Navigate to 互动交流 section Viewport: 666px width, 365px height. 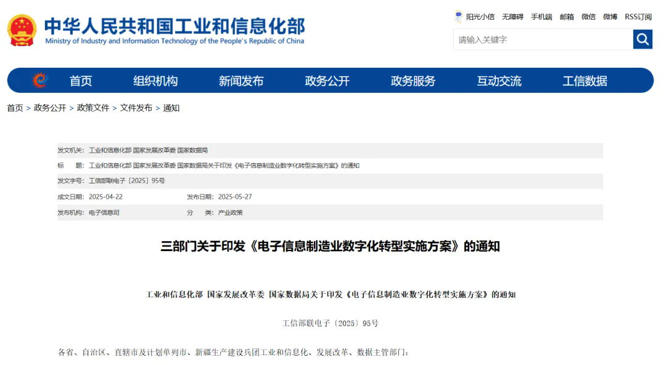(499, 81)
